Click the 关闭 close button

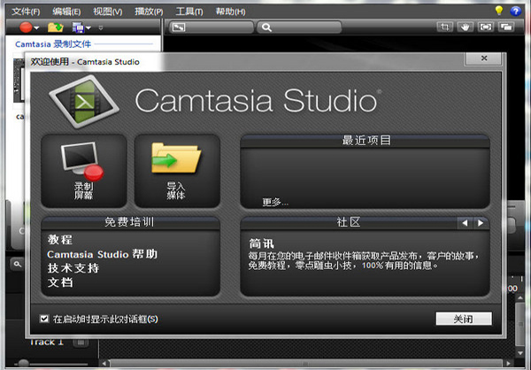coord(464,319)
